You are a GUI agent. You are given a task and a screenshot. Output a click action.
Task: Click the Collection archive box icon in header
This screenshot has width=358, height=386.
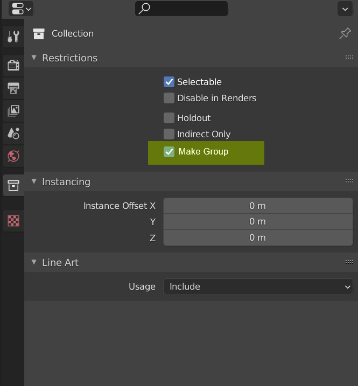[39, 33]
